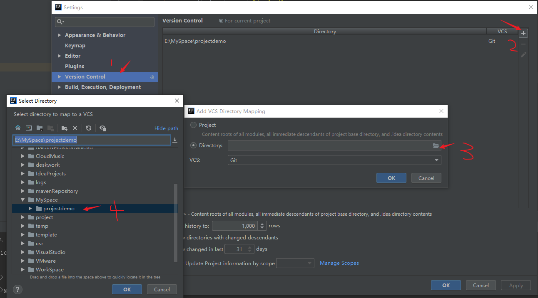Click Cancel in the Settings window
This screenshot has height=298, width=538.
pyautogui.click(x=481, y=285)
